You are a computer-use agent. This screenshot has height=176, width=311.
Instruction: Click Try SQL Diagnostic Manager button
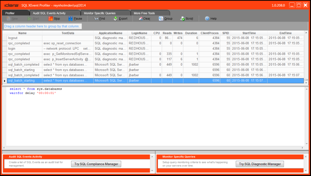[260, 164]
